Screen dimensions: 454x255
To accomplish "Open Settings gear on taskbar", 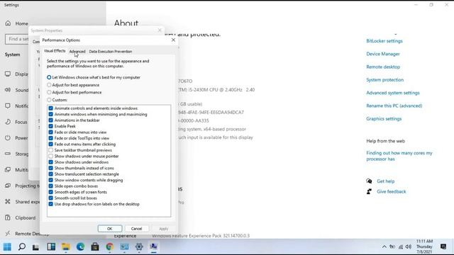I will (139, 246).
